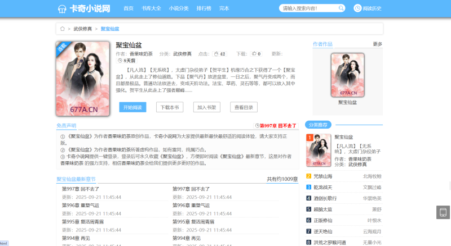Image resolution: width=451 pixels, height=246 pixels.
Task: Click 聚宝仙盆 title under author works cover
Action: tap(347, 102)
